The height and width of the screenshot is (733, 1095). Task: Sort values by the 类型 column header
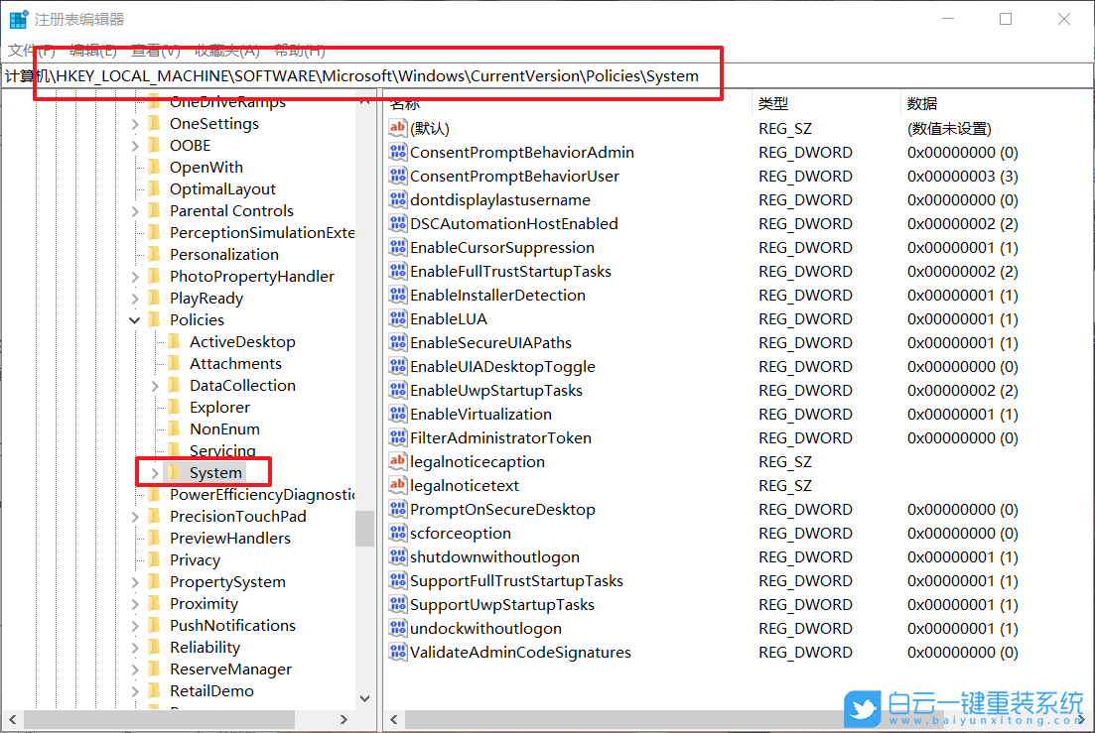click(774, 104)
